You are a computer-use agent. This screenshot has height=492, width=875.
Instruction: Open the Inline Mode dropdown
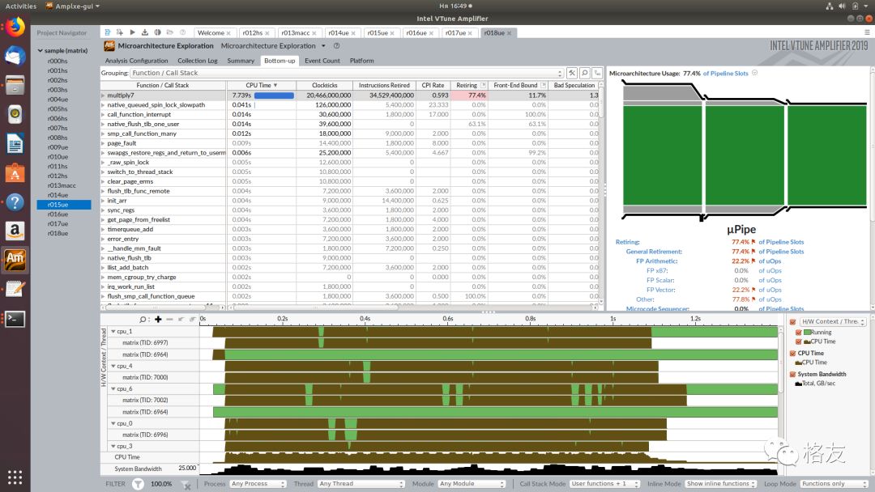click(x=720, y=484)
